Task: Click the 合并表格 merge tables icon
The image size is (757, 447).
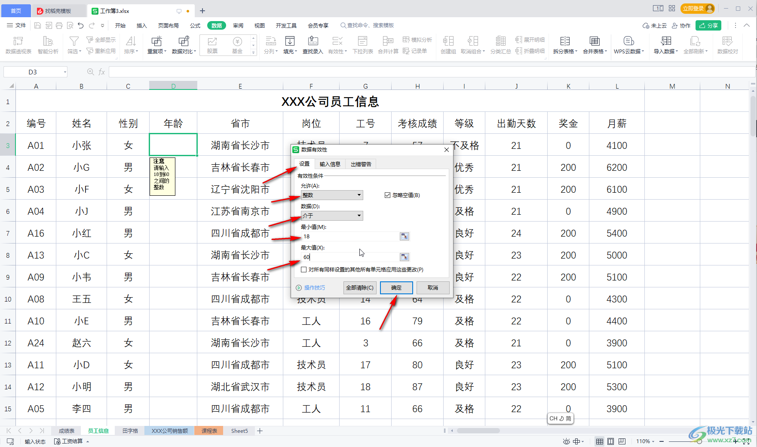Action: 594,44
